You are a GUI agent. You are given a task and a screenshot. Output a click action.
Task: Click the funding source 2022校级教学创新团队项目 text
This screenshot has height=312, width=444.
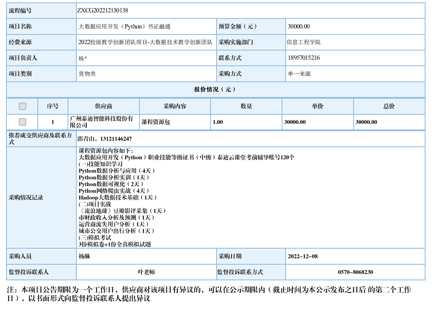145,42
